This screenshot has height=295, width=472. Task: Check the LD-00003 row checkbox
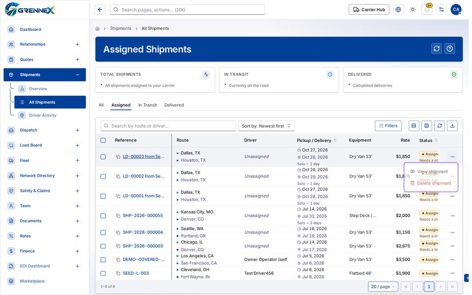[103, 157]
